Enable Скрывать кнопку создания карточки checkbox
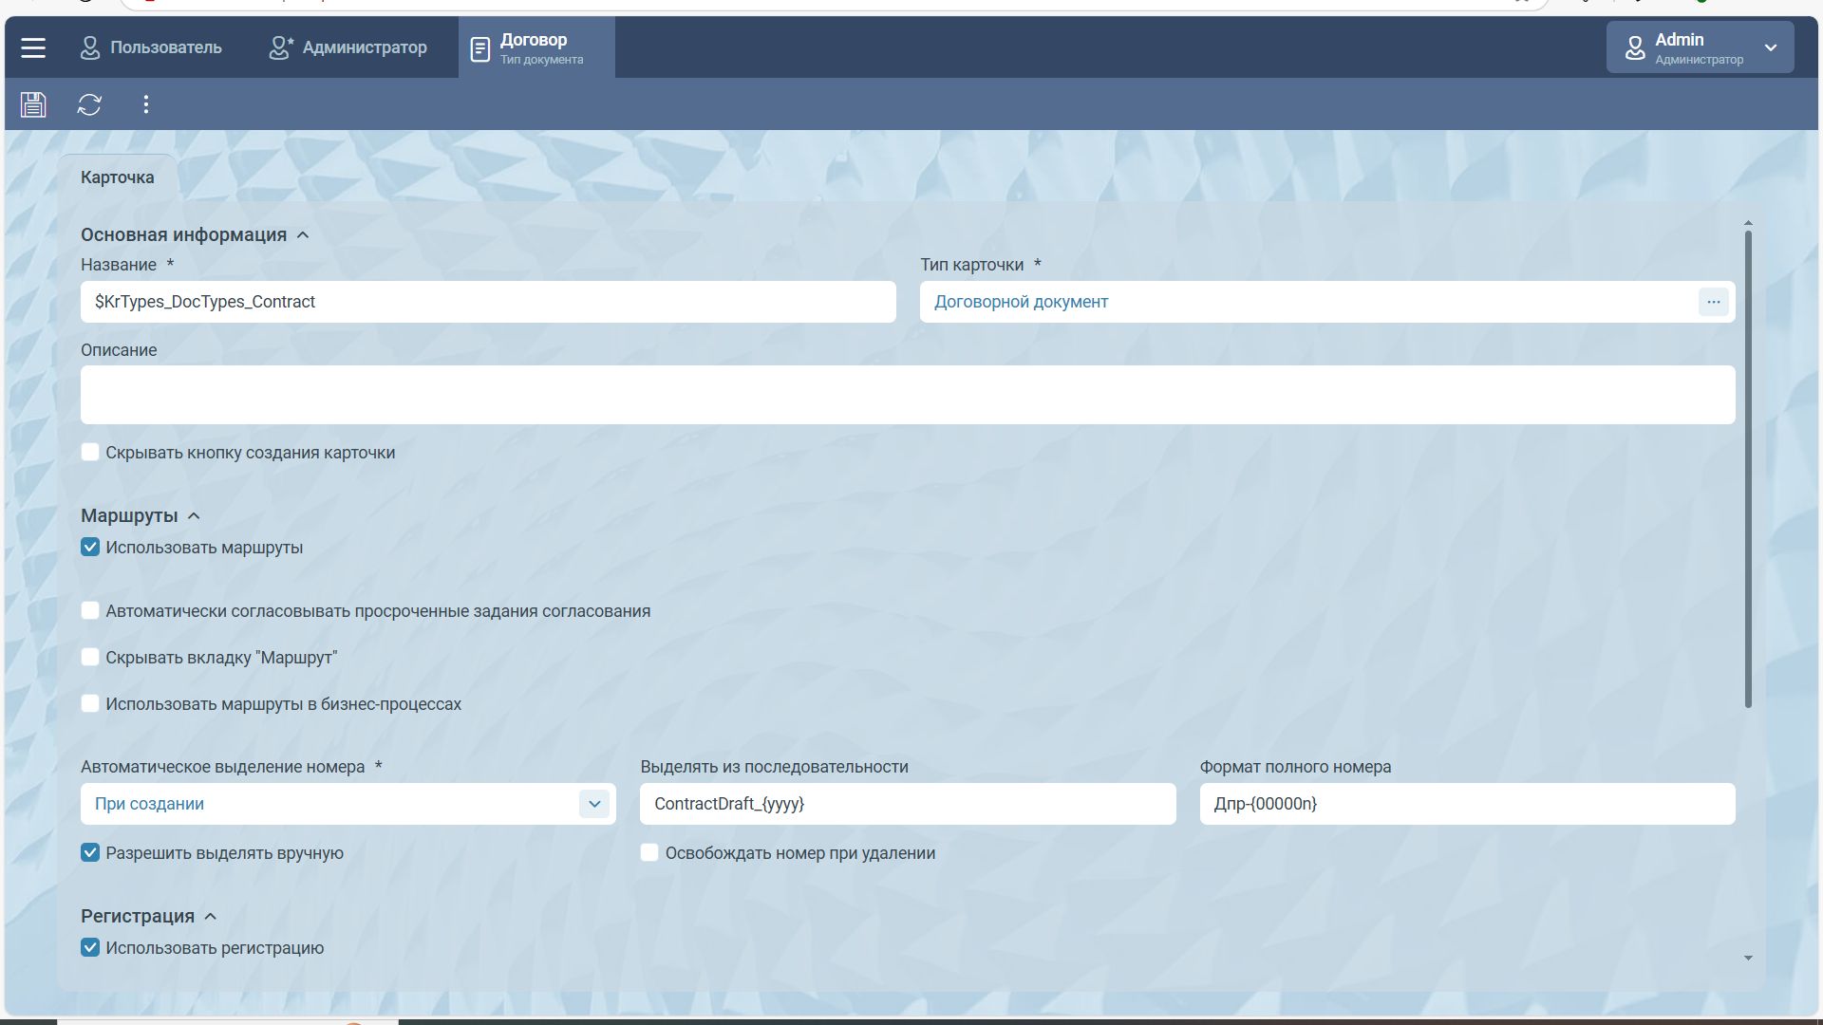The height and width of the screenshot is (1025, 1823). point(90,453)
